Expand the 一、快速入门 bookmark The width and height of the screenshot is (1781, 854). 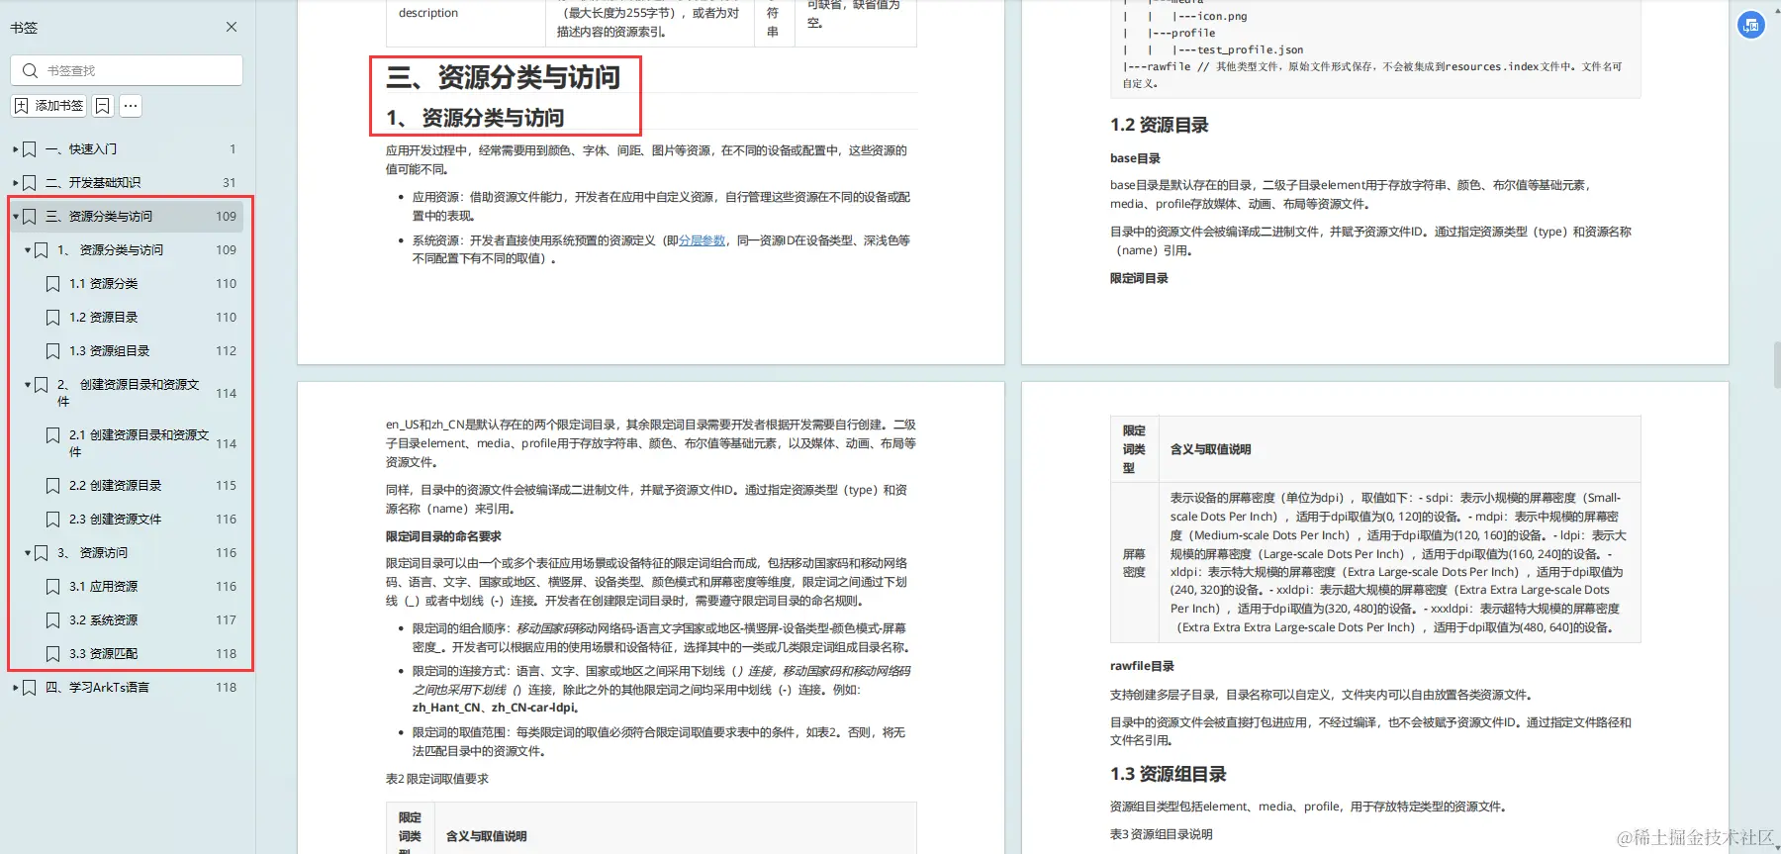pos(15,149)
